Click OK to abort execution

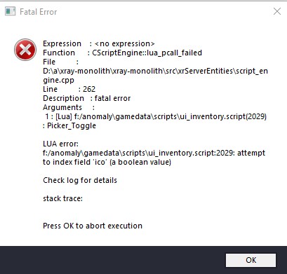click(251, 260)
